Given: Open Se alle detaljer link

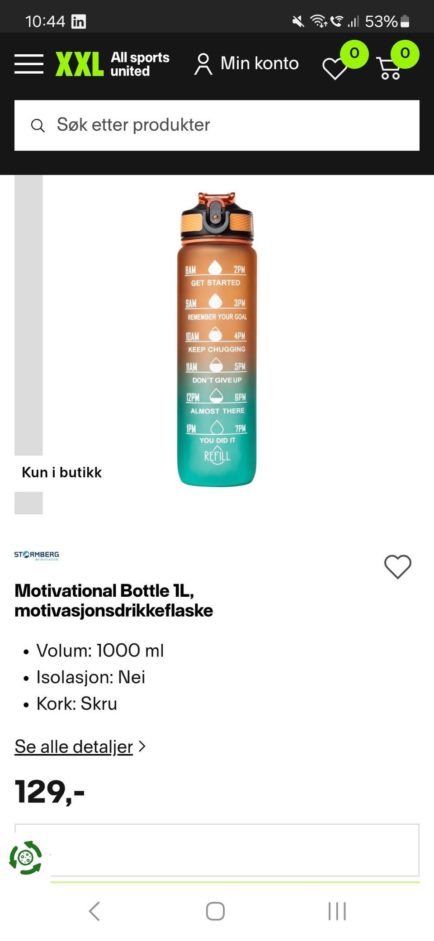Looking at the screenshot, I should click(74, 746).
